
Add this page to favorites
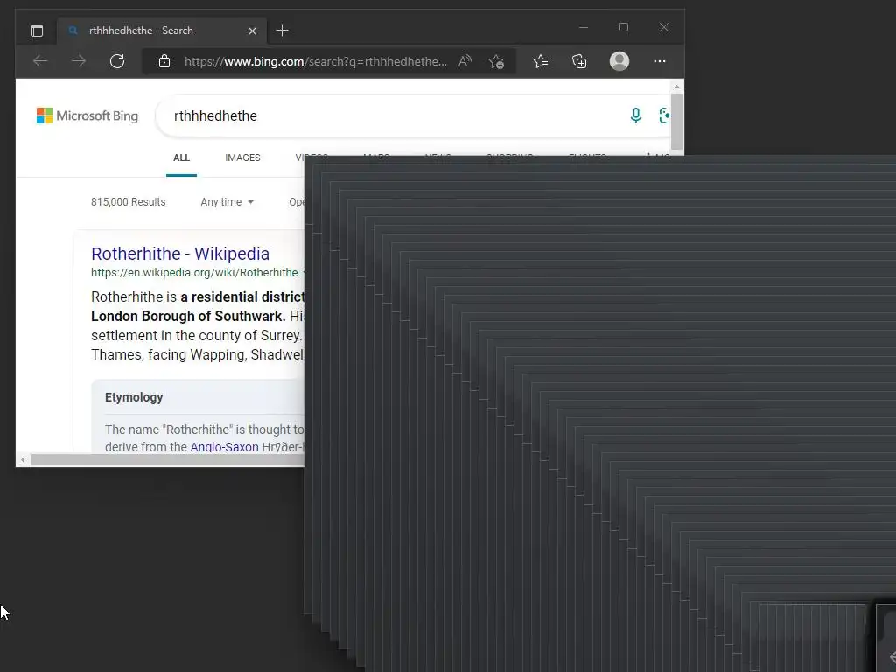point(497,61)
